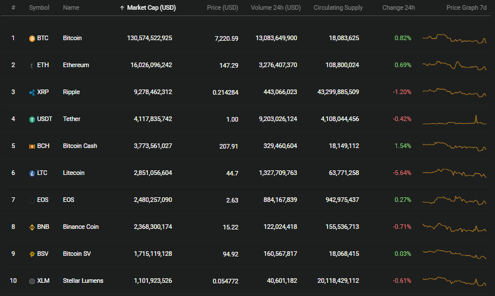The width and height of the screenshot is (495, 296).
Task: Sort table by Change 24h header
Action: click(399, 7)
